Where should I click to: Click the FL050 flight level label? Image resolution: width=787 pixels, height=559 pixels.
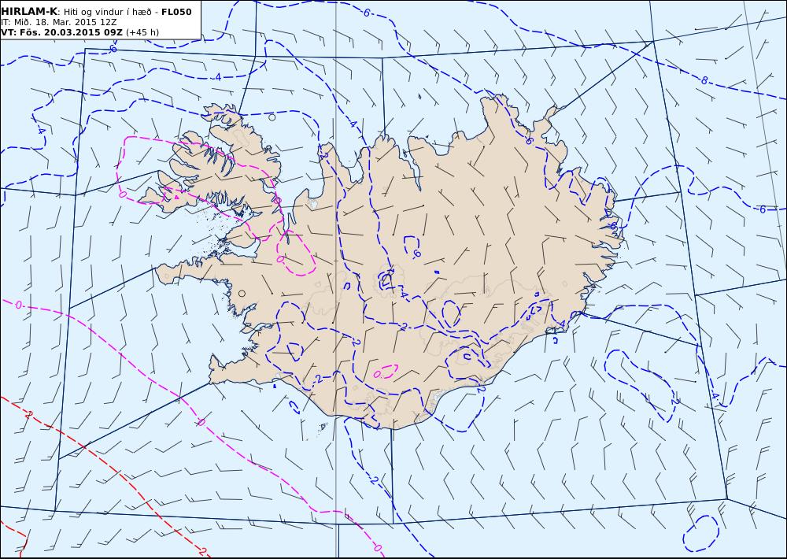pos(176,12)
